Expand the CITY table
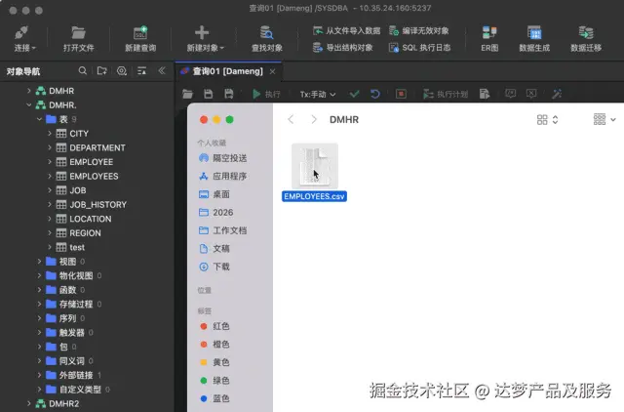Screen dimensions: 624x412 50,134
